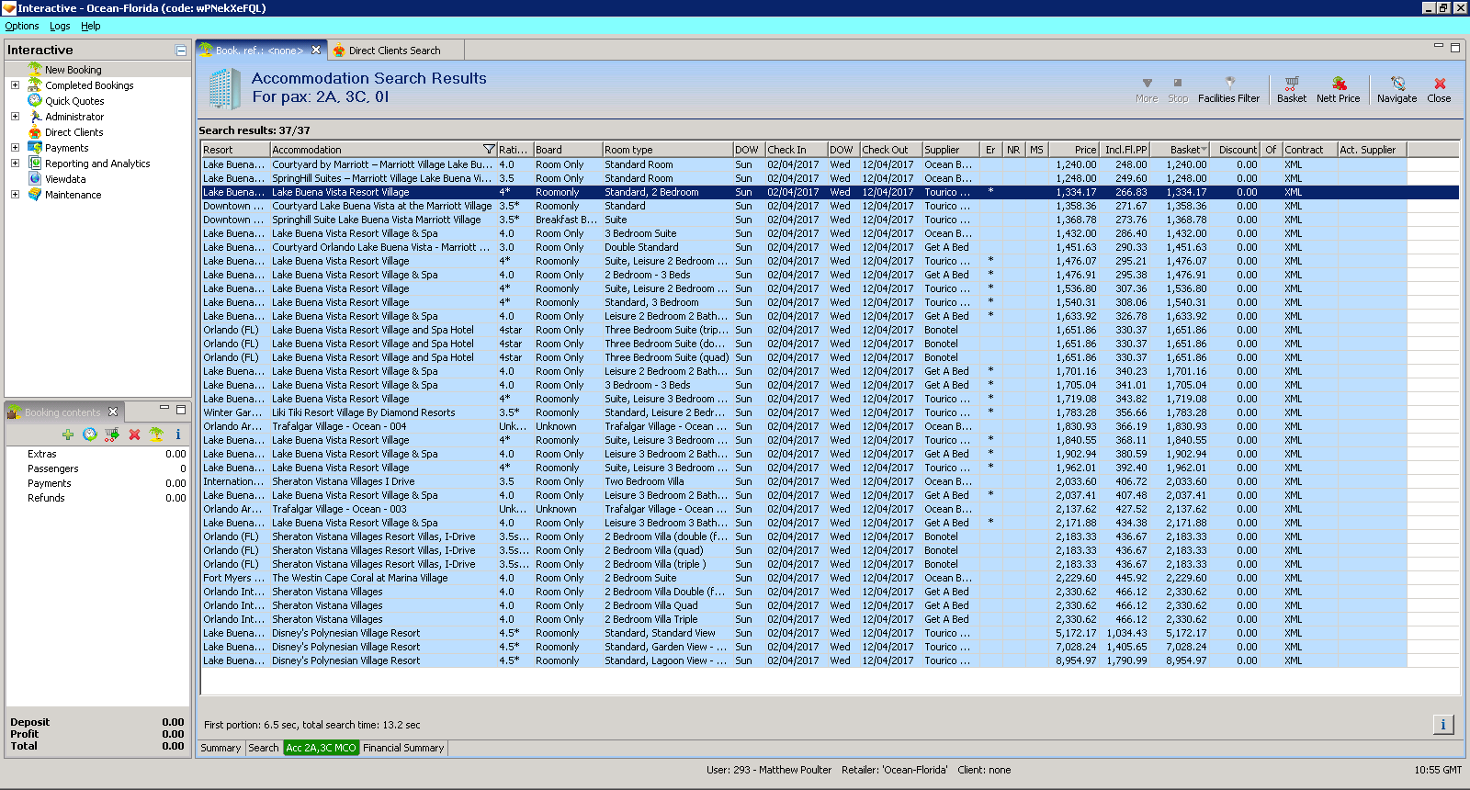Select the Courtyard by Marriott row

pos(804,164)
